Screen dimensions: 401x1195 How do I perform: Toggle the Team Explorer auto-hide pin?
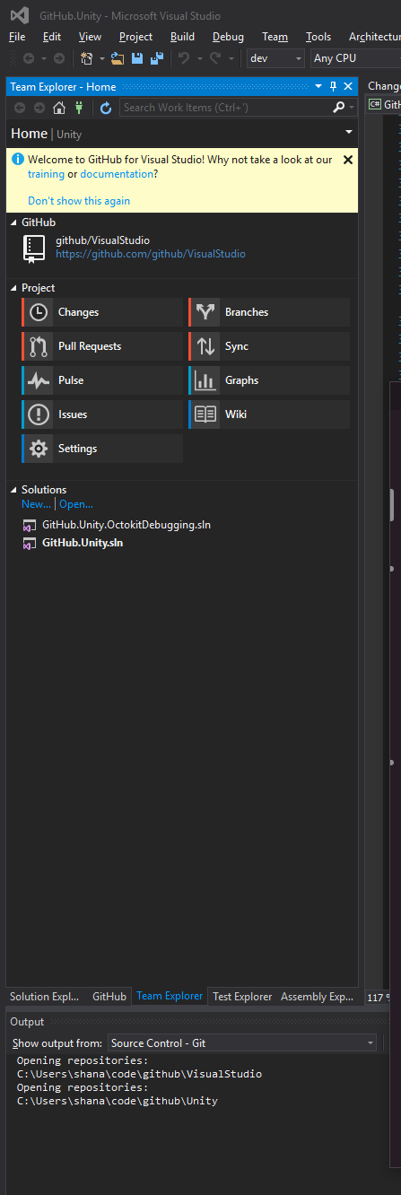coord(334,86)
